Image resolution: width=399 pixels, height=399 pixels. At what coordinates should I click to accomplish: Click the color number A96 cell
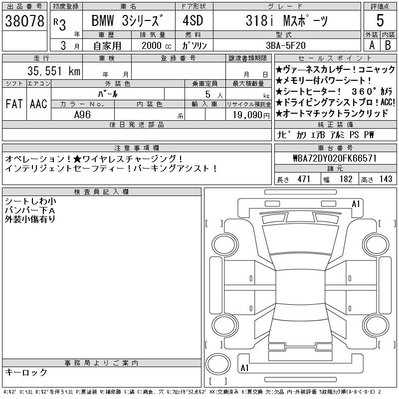coord(83,114)
